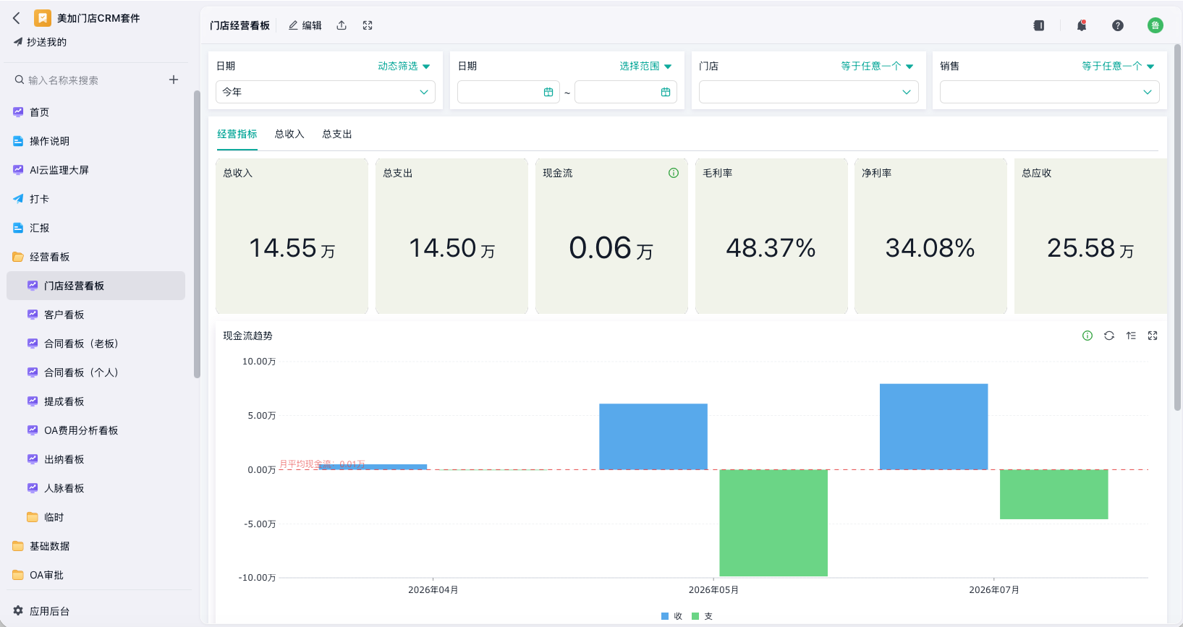Expand the 销售 value select box
The height and width of the screenshot is (627, 1183).
click(1049, 92)
